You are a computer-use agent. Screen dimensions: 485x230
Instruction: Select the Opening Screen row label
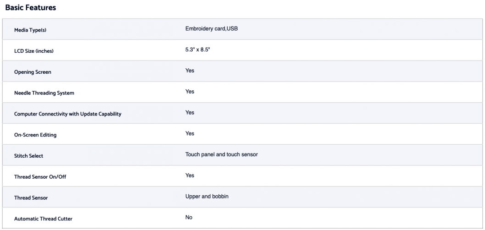[x=33, y=72]
